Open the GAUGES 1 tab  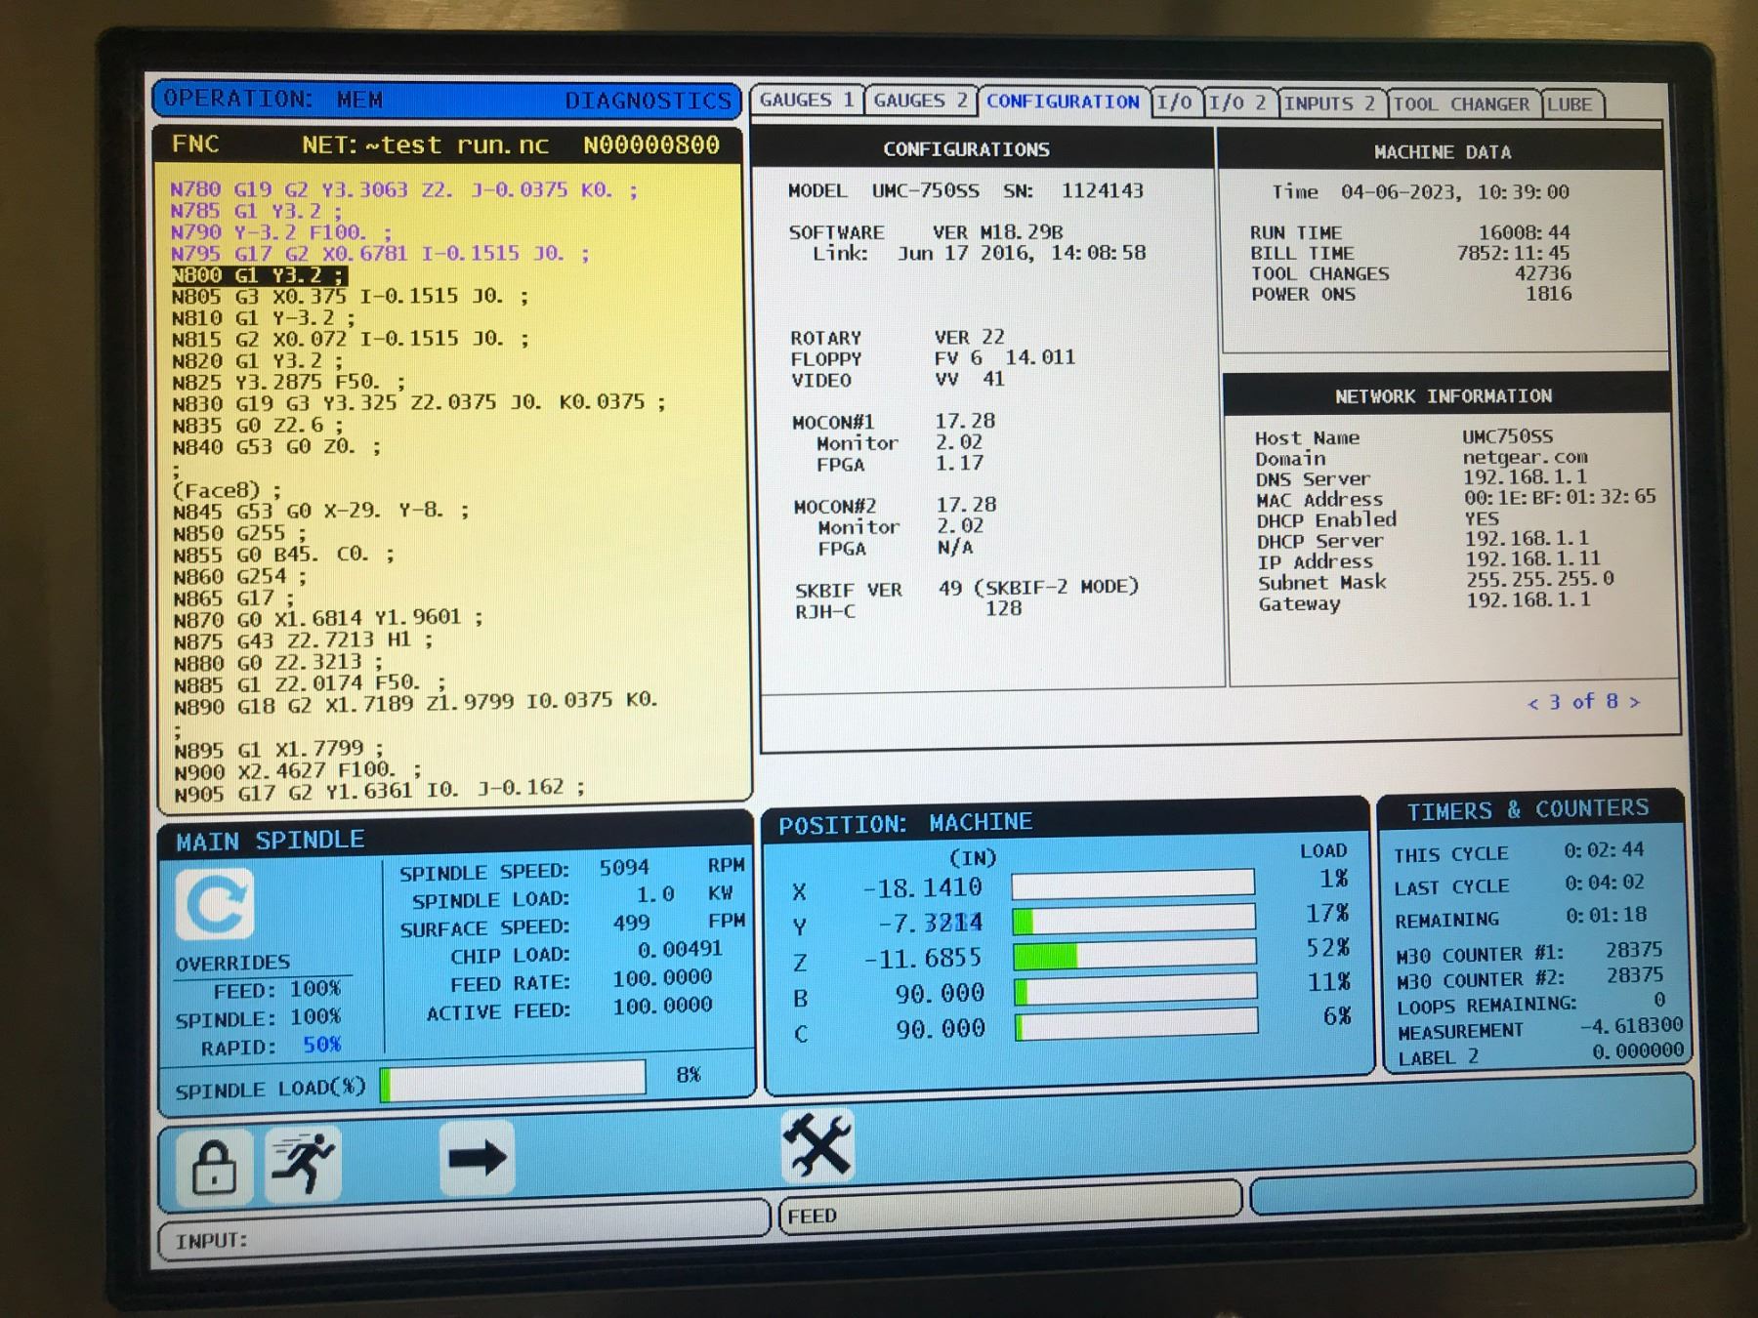coord(806,101)
